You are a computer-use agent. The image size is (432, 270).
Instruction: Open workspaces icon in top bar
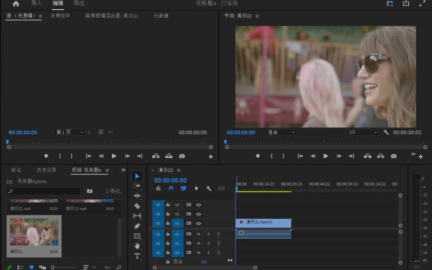pyautogui.click(x=389, y=4)
